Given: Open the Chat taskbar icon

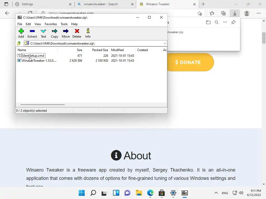Looking at the screenshot, I should (x=127, y=193).
